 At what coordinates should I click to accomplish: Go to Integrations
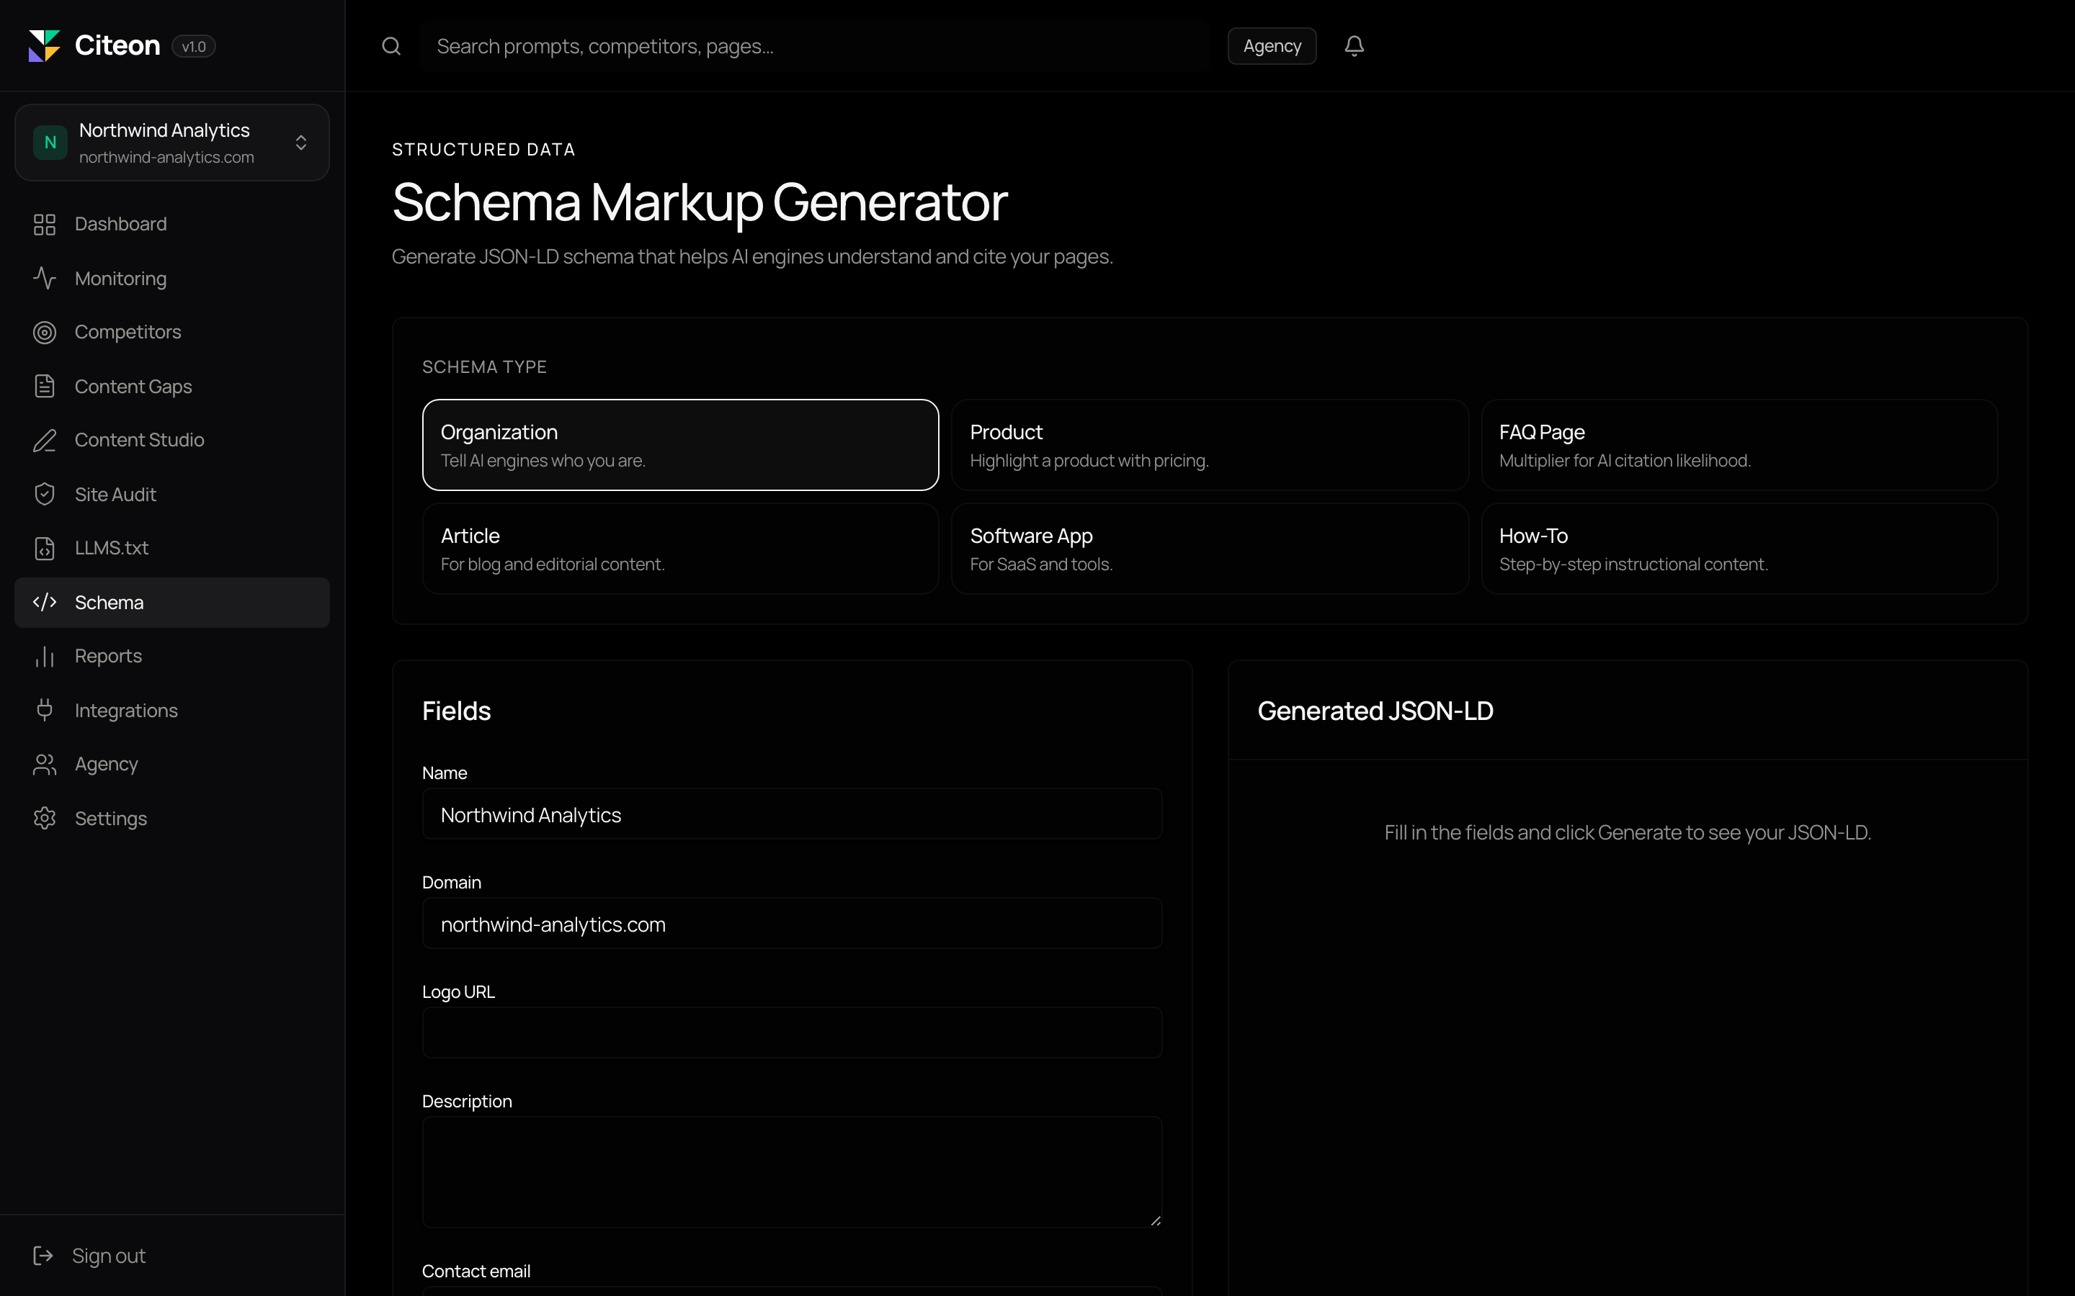tap(172, 711)
